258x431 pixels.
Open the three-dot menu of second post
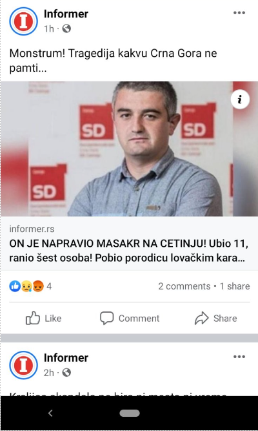click(239, 357)
